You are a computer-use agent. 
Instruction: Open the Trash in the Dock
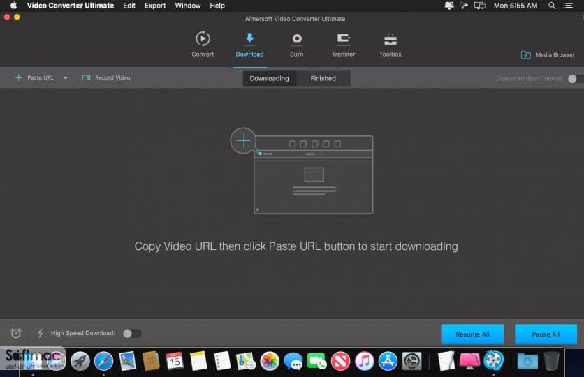[551, 361]
